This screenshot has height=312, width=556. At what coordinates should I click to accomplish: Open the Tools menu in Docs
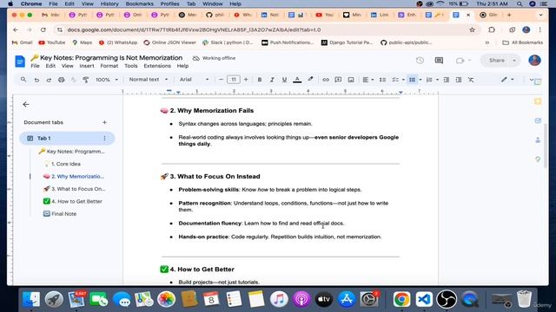click(131, 66)
